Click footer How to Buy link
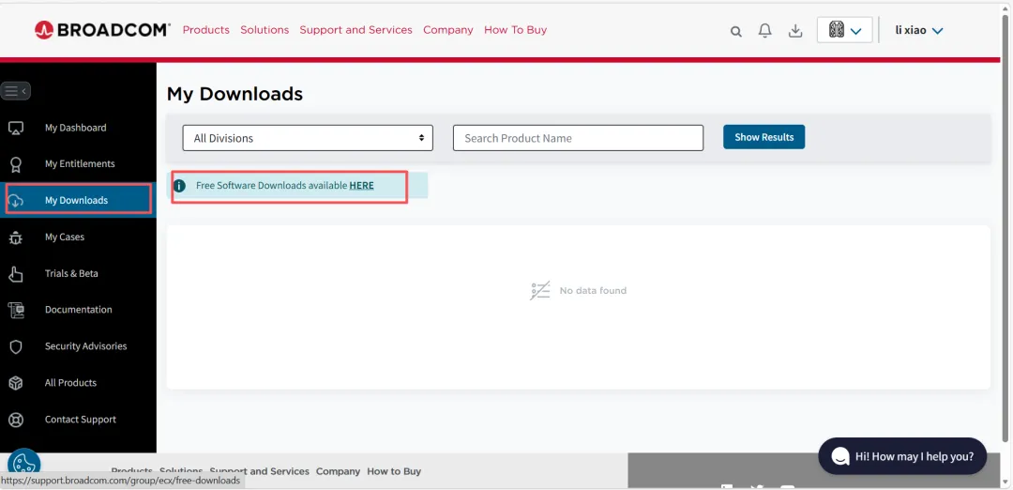 (x=394, y=471)
